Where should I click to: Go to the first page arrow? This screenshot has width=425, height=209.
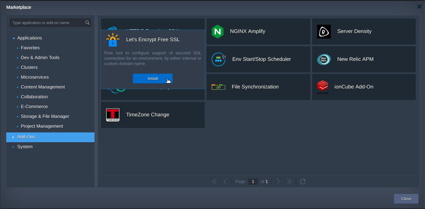214,182
